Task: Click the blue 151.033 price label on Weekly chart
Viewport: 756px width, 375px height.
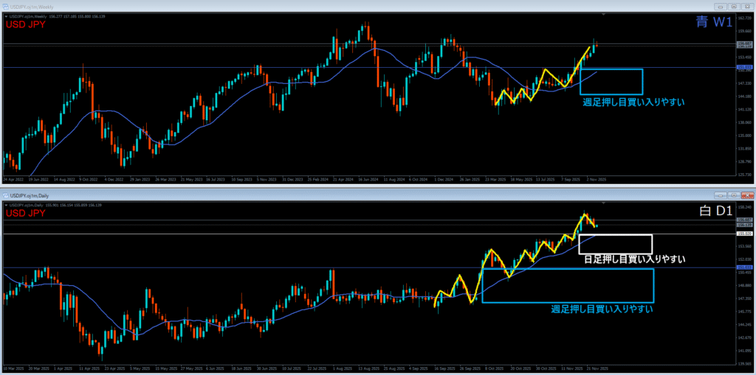Action: point(744,68)
